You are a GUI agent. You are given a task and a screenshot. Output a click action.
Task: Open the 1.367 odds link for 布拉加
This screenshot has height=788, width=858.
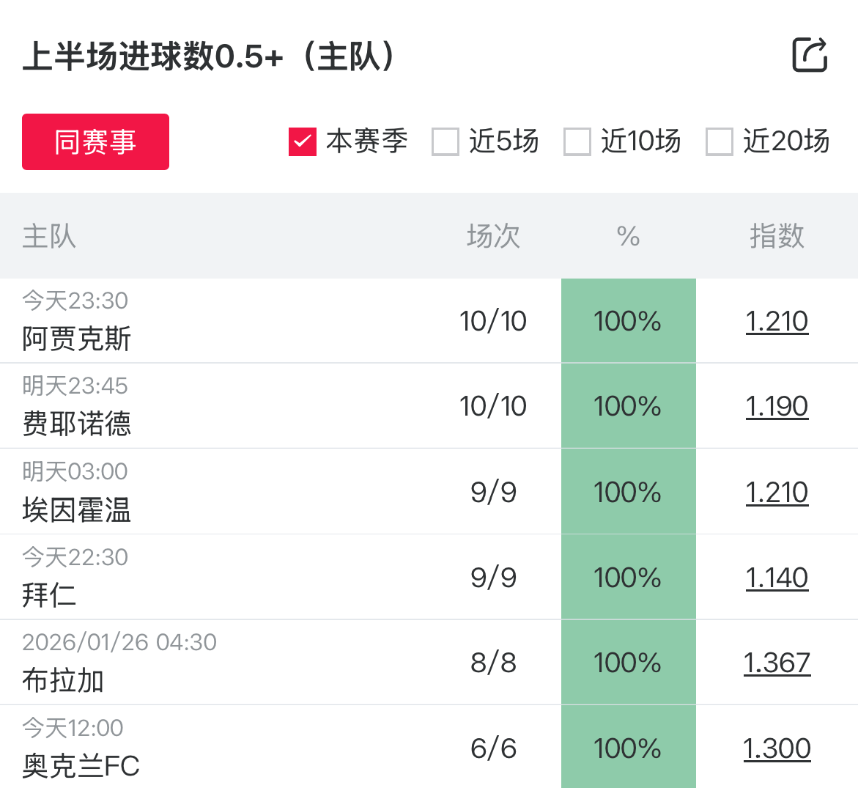(777, 663)
